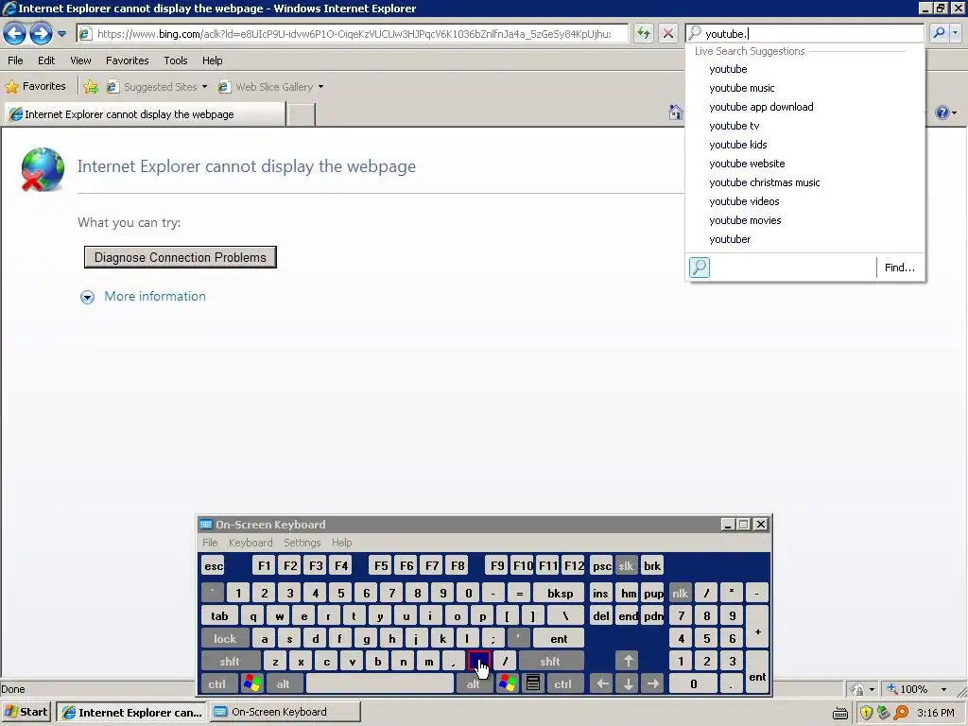968x726 pixels.
Task: Click the left arrow key on keyboard
Action: pos(602,684)
